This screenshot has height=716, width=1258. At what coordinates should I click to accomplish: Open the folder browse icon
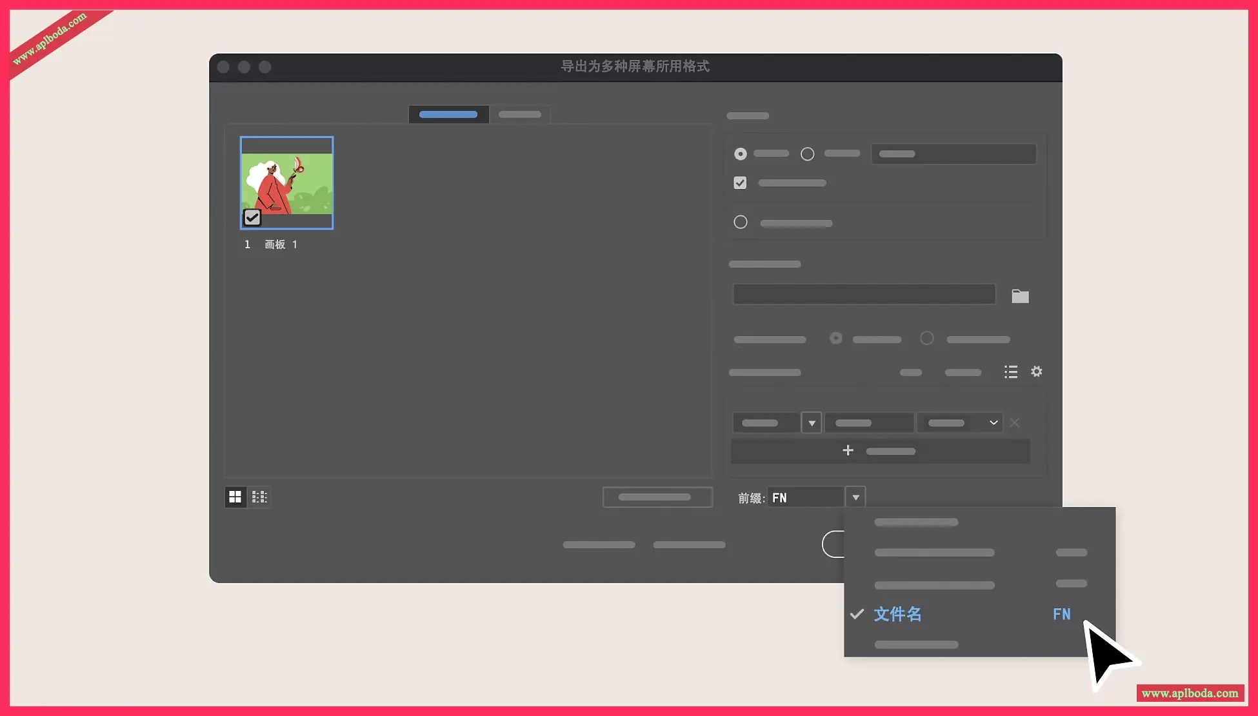click(x=1020, y=296)
